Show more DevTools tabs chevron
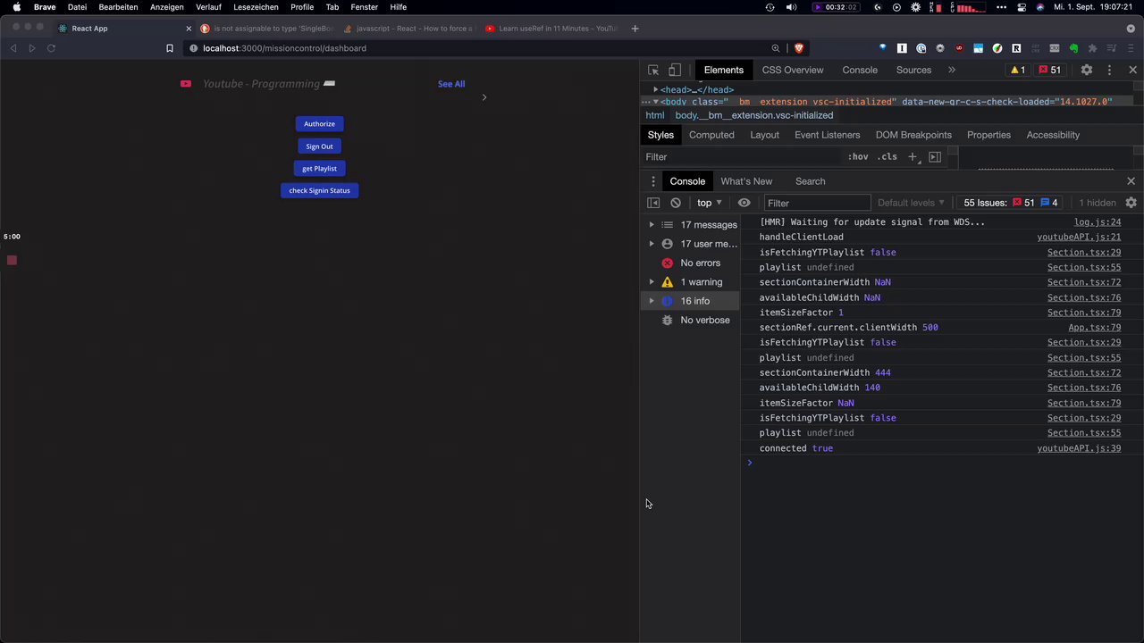This screenshot has width=1144, height=643. click(x=952, y=70)
